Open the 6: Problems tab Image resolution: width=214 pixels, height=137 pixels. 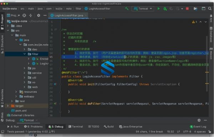click(x=33, y=127)
